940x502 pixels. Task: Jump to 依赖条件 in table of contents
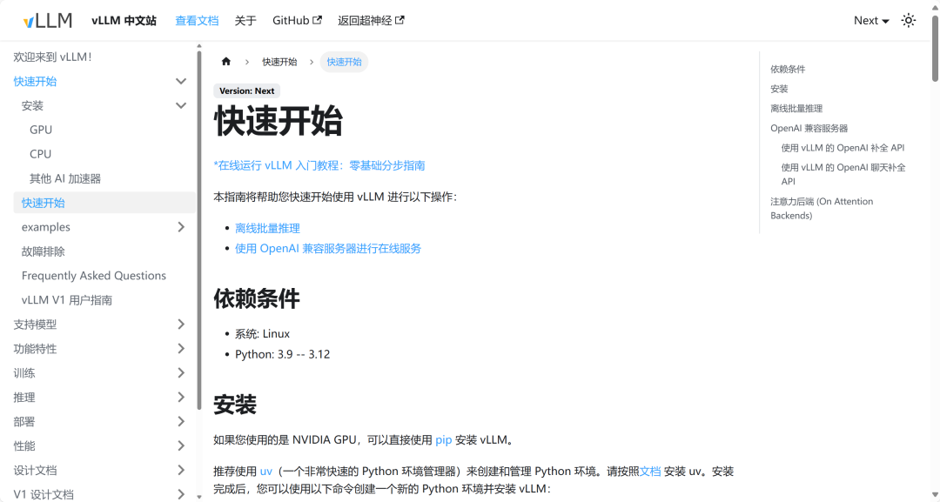pyautogui.click(x=788, y=70)
